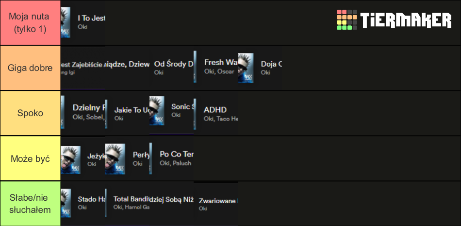The height and width of the screenshot is (226, 461).
Task: Click the 'Od Środy' song tile
Action: [x=171, y=68]
